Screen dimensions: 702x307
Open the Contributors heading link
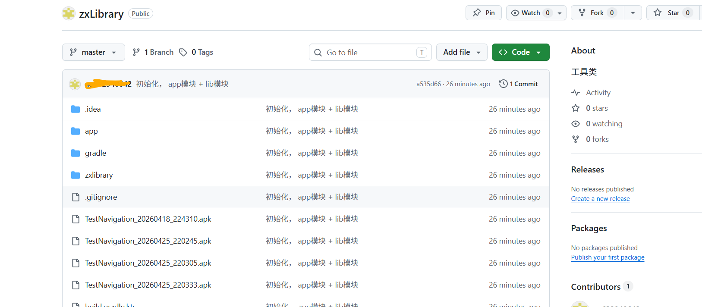click(596, 287)
